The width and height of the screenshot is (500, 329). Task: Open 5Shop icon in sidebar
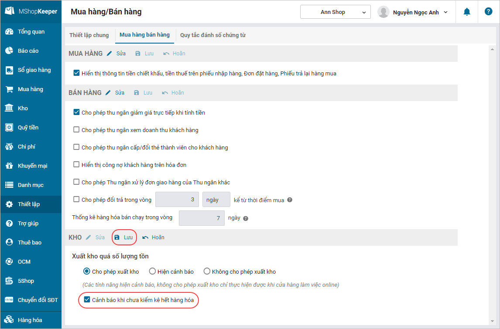(9, 281)
